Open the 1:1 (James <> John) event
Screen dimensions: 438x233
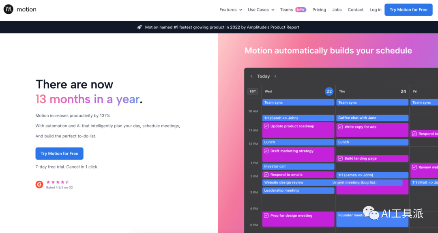coord(372,175)
